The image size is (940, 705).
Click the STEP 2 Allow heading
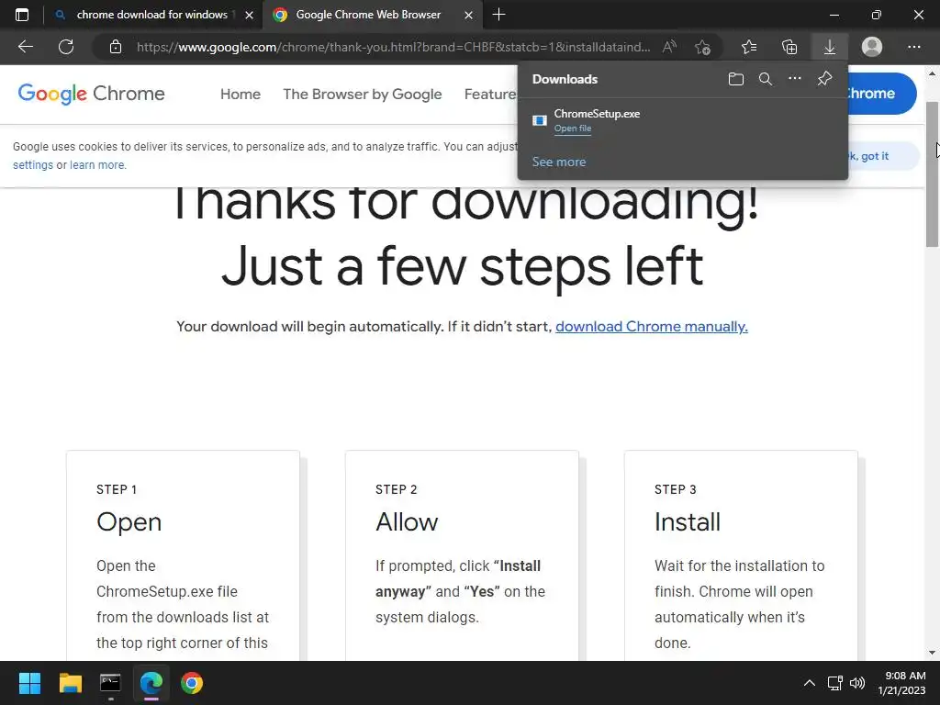pyautogui.click(x=407, y=521)
